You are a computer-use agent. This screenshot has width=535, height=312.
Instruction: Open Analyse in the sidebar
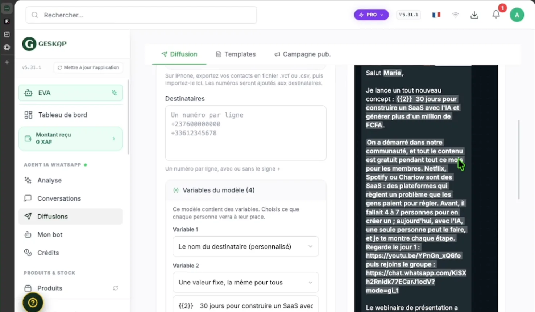click(x=70, y=180)
